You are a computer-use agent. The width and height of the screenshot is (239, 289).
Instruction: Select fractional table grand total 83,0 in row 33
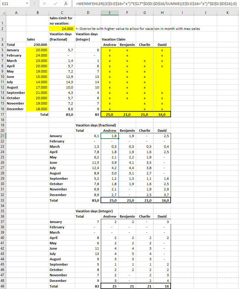(88, 200)
